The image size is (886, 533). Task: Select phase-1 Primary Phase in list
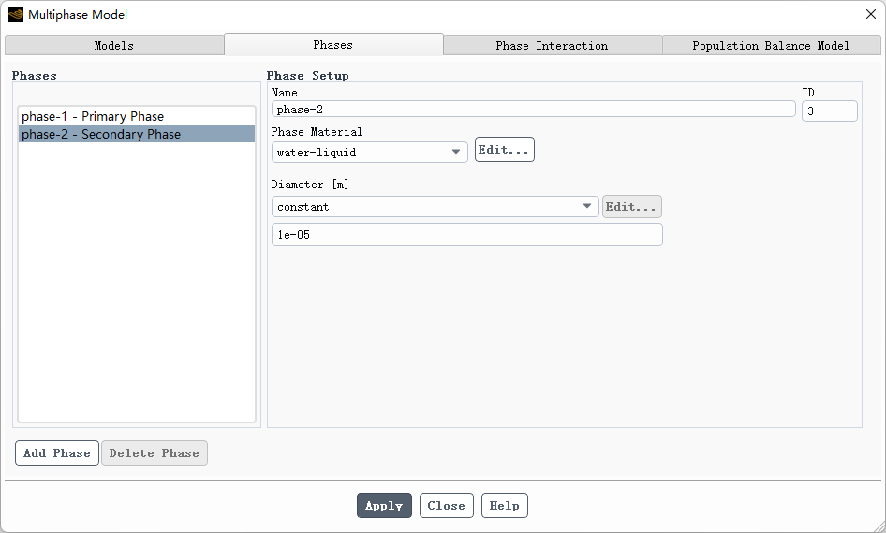click(93, 116)
